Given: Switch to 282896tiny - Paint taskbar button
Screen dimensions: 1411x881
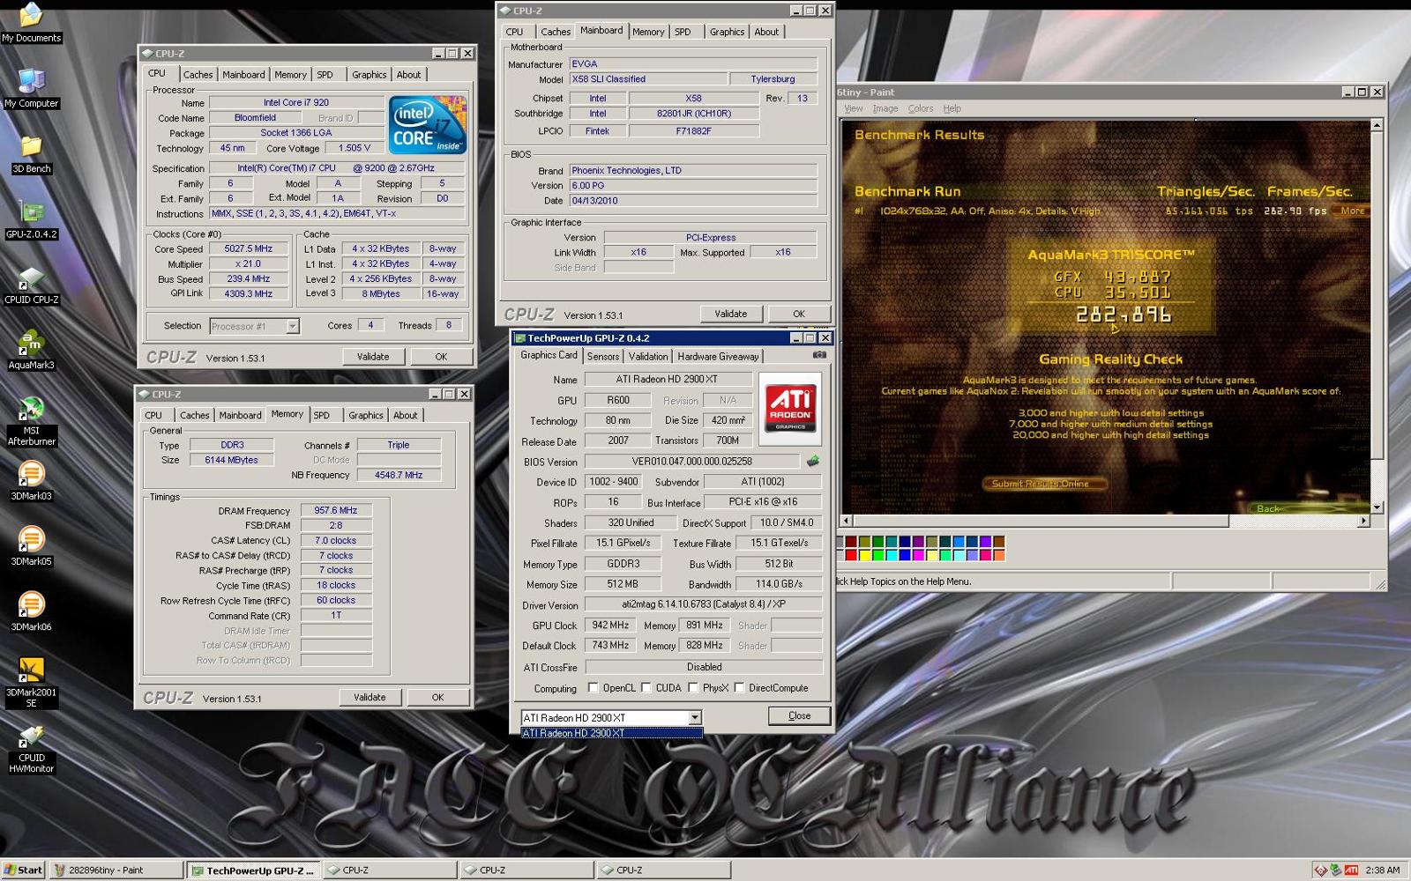Looking at the screenshot, I should [116, 870].
